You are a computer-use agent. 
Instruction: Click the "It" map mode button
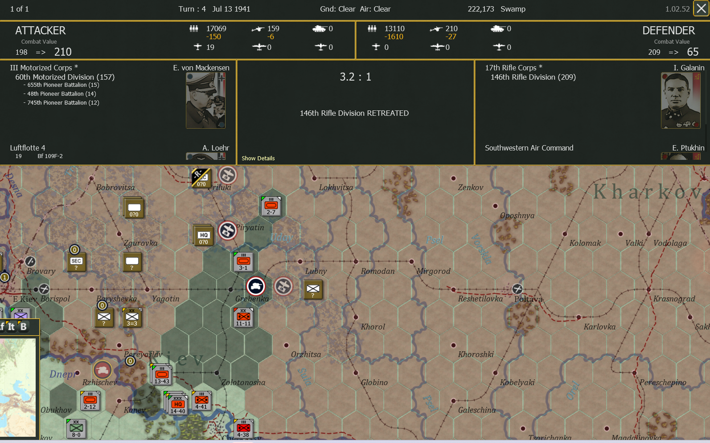[x=11, y=326]
